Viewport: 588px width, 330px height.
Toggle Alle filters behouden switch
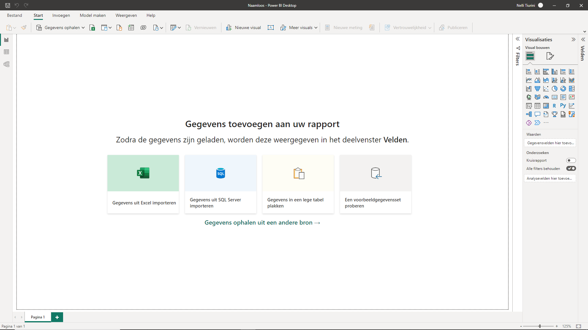pos(571,168)
